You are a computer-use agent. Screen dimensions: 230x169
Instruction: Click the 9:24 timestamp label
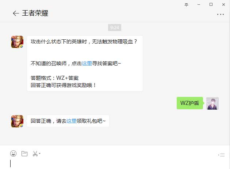[115, 28]
